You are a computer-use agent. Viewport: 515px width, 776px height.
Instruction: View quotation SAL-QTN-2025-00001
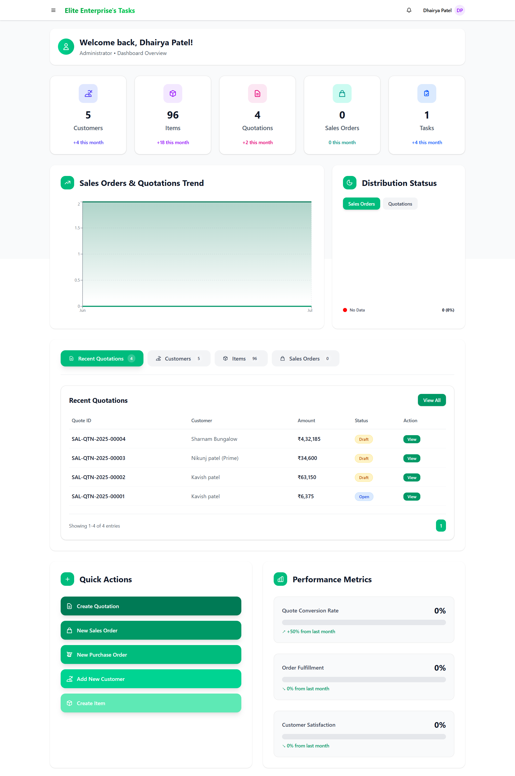pos(411,497)
